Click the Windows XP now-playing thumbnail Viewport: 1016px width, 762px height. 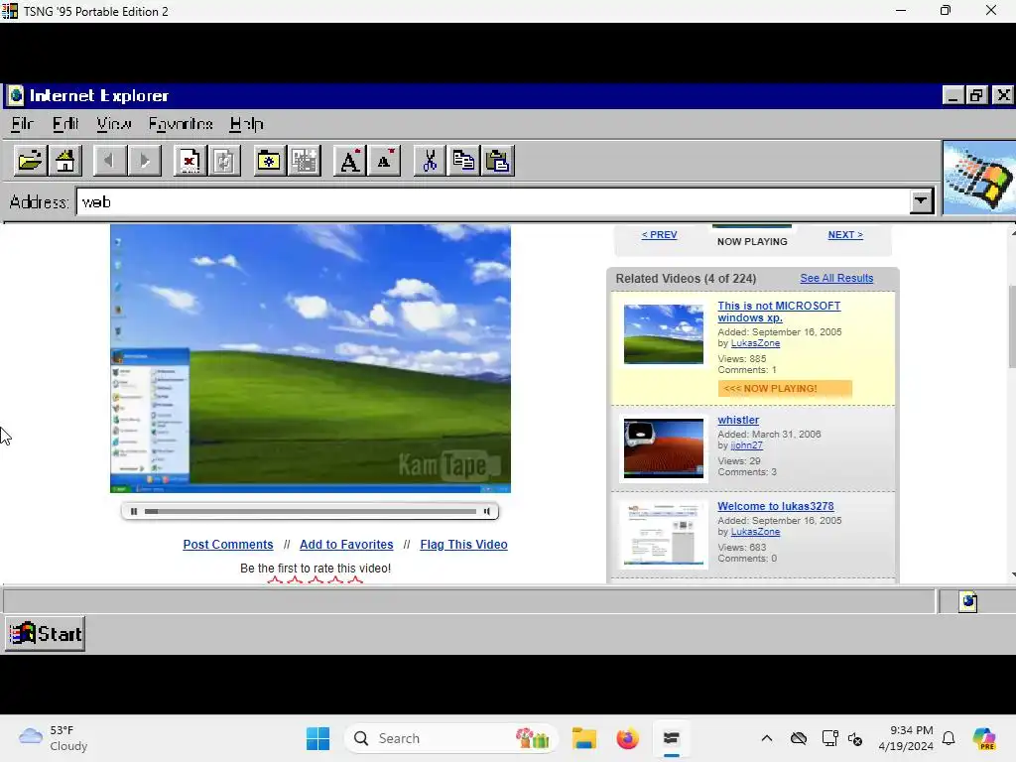pyautogui.click(x=664, y=334)
